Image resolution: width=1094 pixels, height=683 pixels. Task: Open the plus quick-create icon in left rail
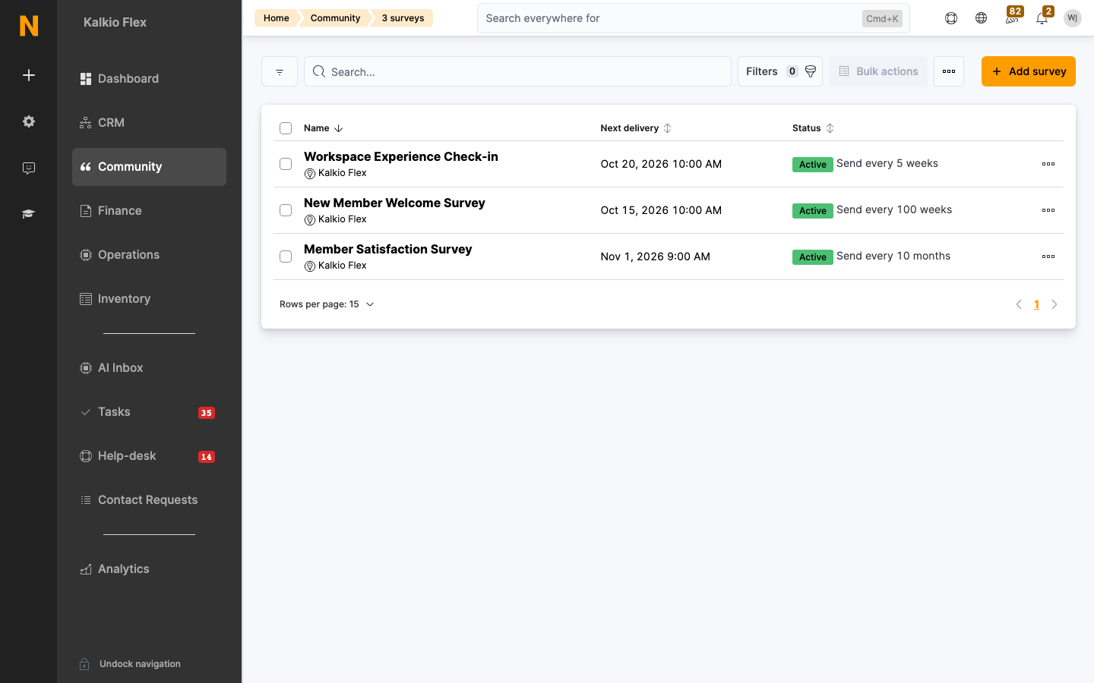[x=29, y=75]
